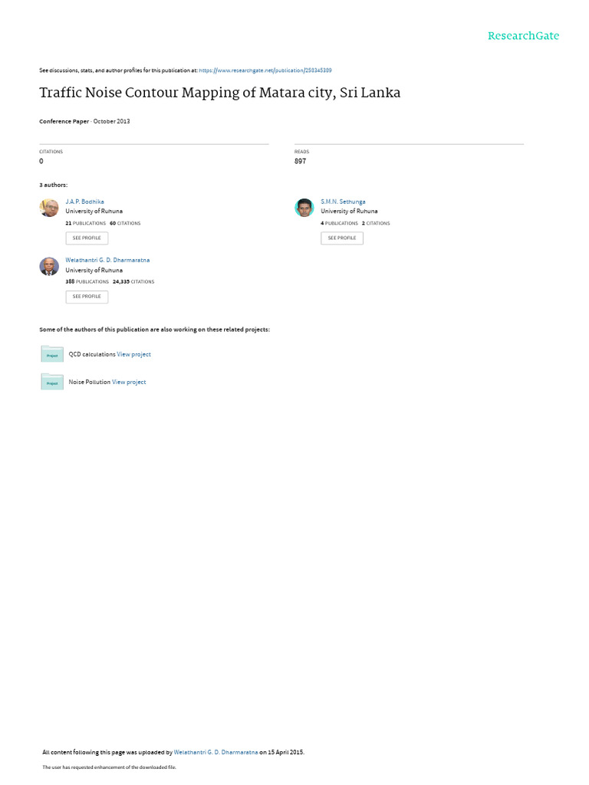589x785 pixels.
Task: Open Welathantri G. D. Dharmaratna author link
Action: pyautogui.click(x=107, y=261)
